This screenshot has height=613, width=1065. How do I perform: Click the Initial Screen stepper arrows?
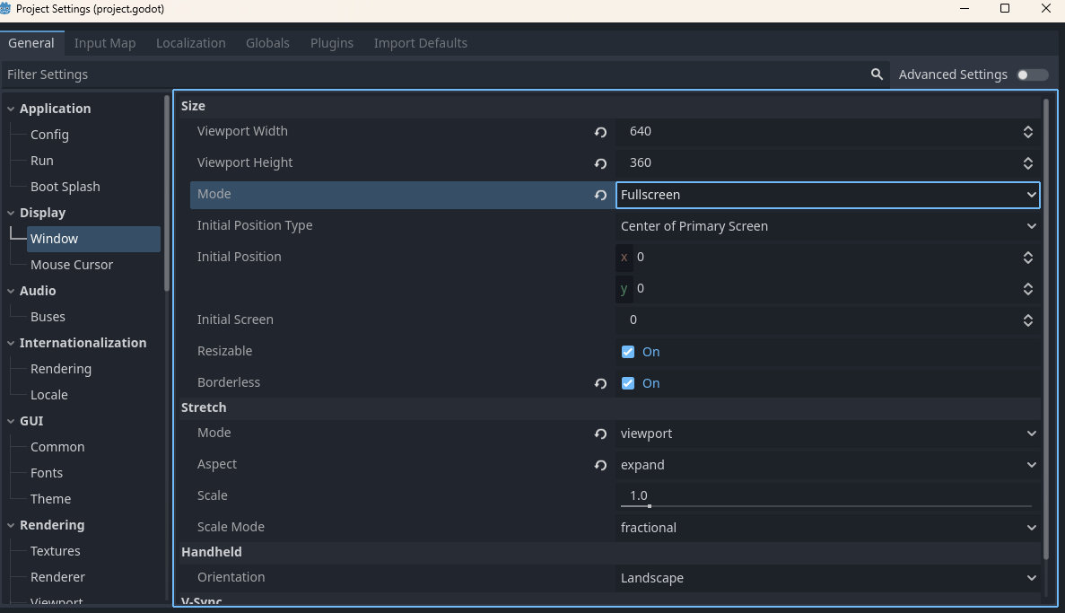point(1027,320)
